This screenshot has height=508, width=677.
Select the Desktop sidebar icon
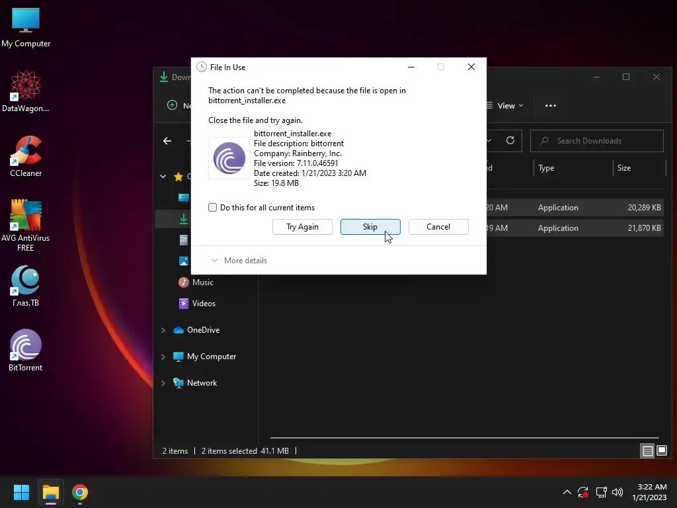coord(184,197)
